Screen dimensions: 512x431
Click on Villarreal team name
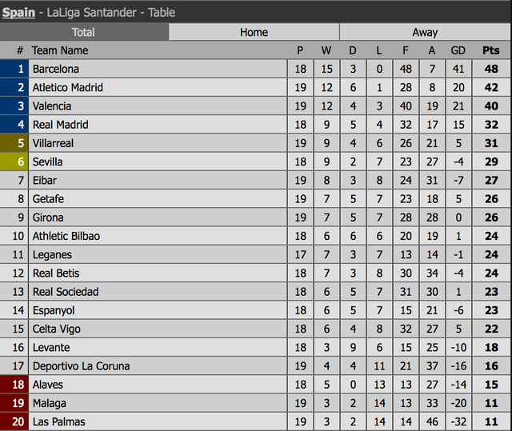click(54, 143)
